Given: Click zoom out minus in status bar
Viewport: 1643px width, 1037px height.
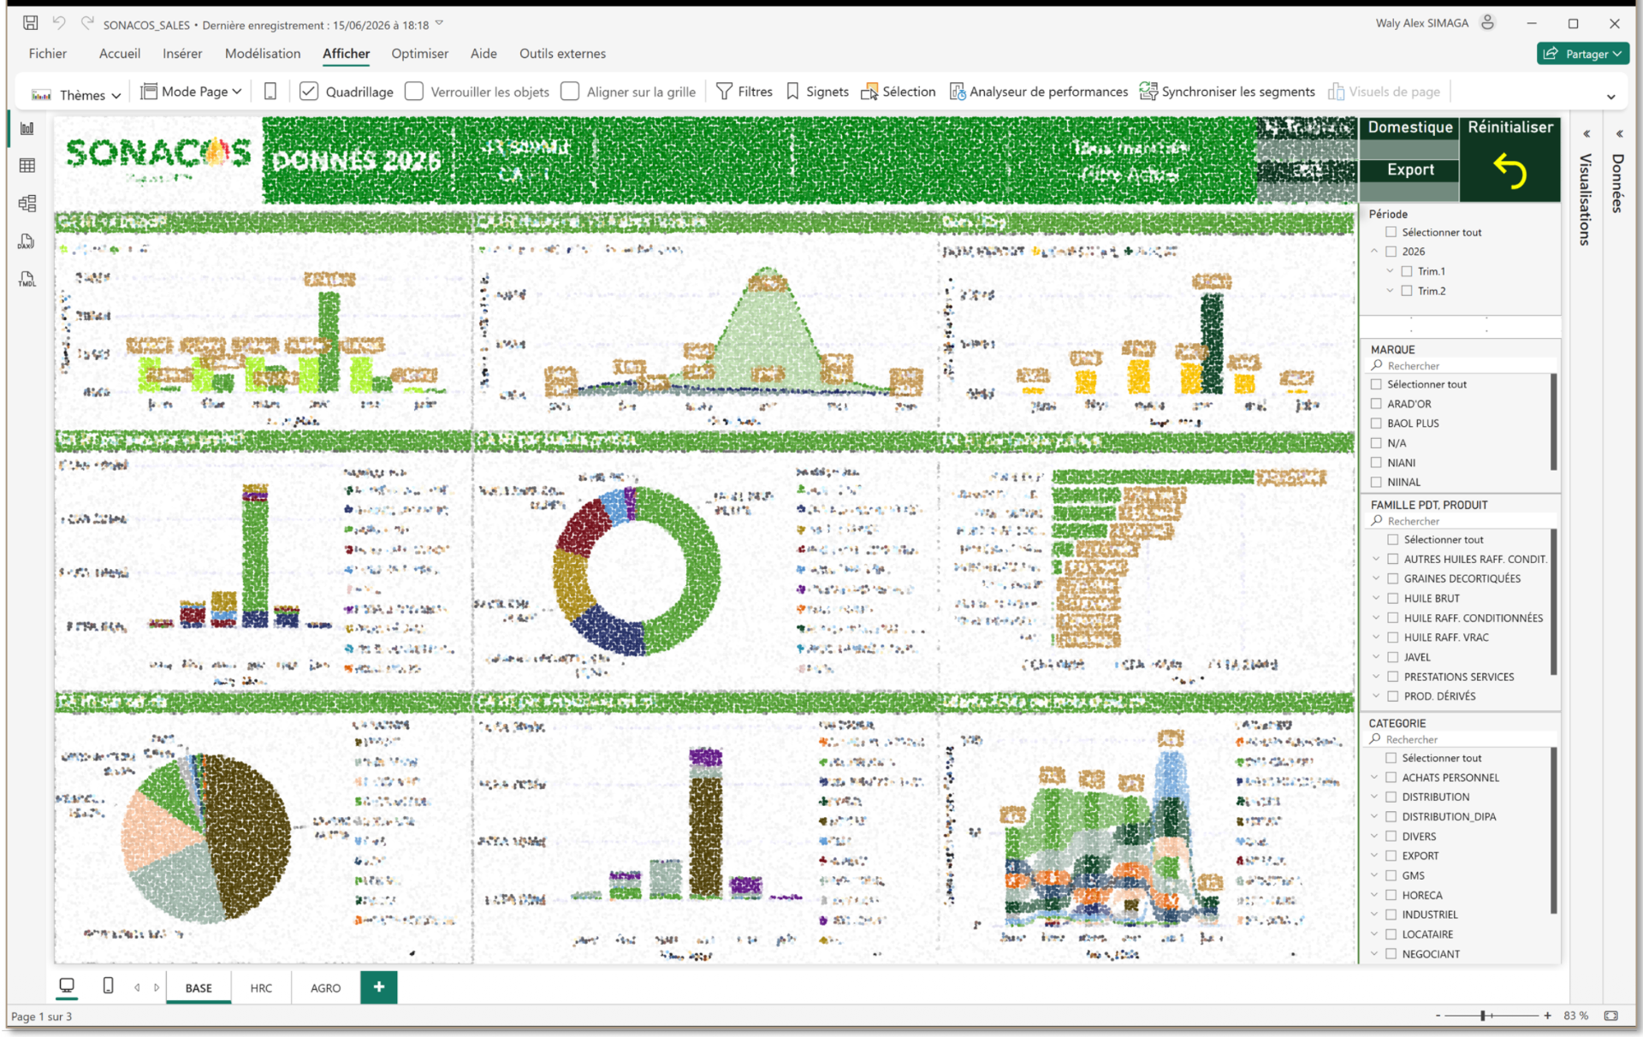Looking at the screenshot, I should (1438, 1016).
